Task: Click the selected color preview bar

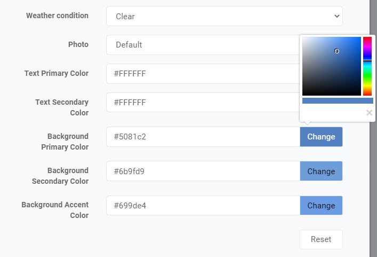Action: point(338,100)
